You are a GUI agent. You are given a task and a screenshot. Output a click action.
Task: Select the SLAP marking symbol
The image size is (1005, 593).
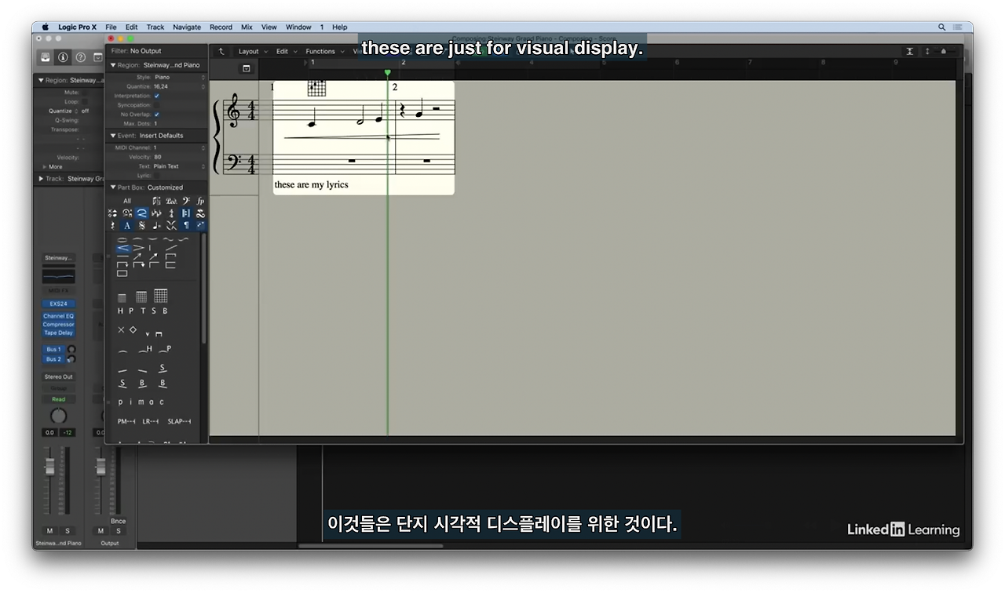[x=179, y=421]
